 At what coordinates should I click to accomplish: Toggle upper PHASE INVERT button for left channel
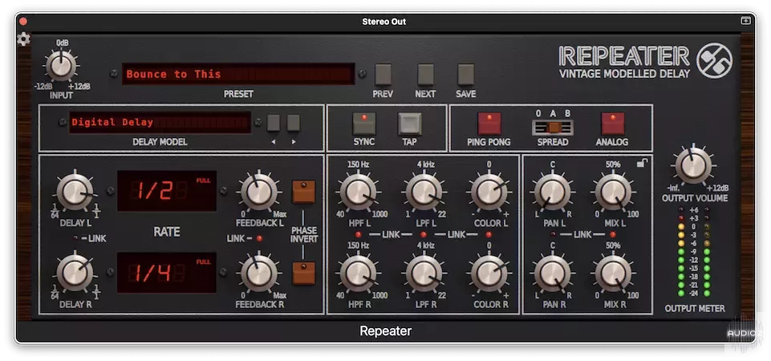click(303, 192)
